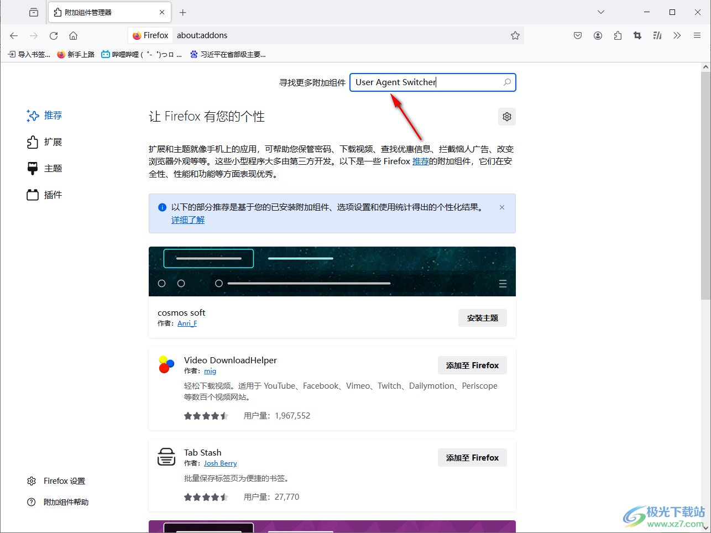Screen dimensions: 711x533
Task: Open the Firefox account icon
Action: click(598, 35)
